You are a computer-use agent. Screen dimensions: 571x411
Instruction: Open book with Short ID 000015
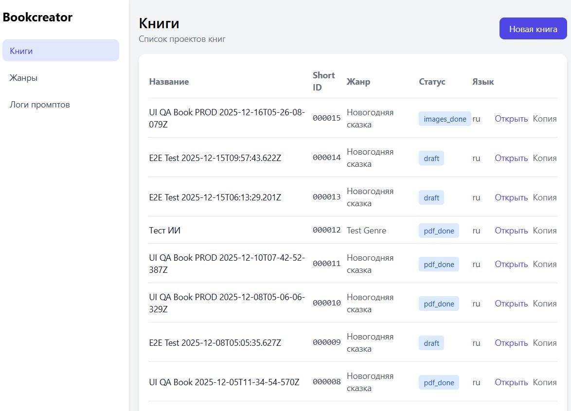point(511,119)
